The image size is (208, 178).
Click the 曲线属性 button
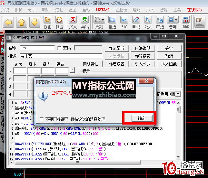[91, 64]
